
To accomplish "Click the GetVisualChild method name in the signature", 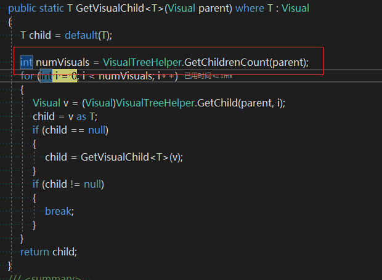I will [x=110, y=8].
